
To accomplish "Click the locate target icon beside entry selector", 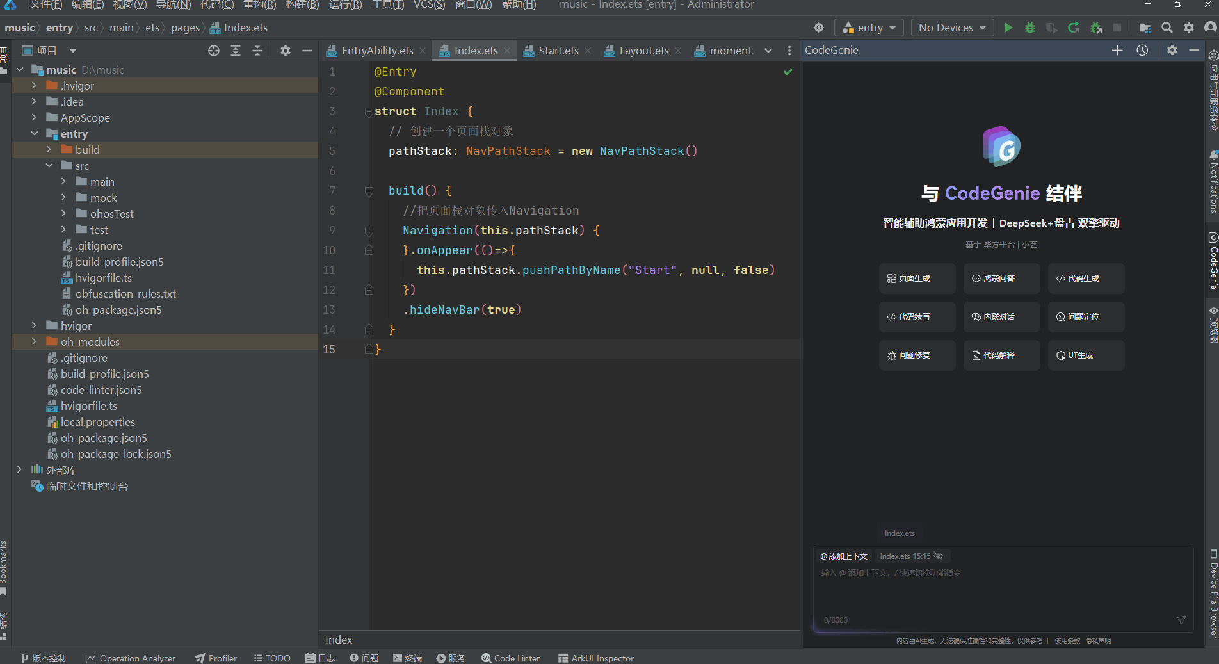I will pos(819,28).
